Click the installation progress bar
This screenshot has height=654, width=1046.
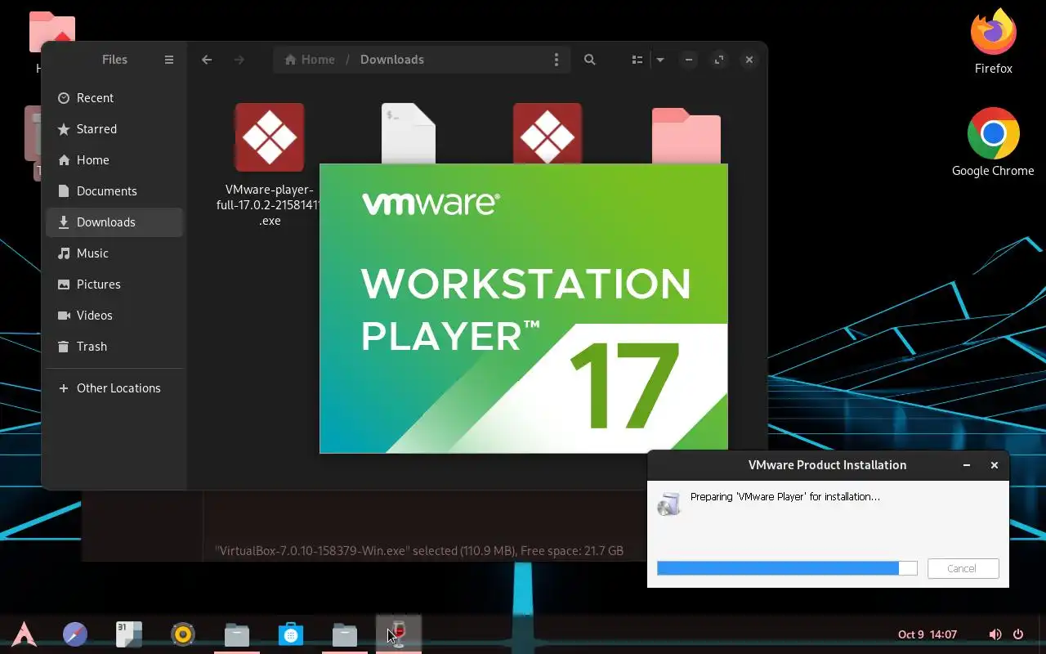[787, 568]
